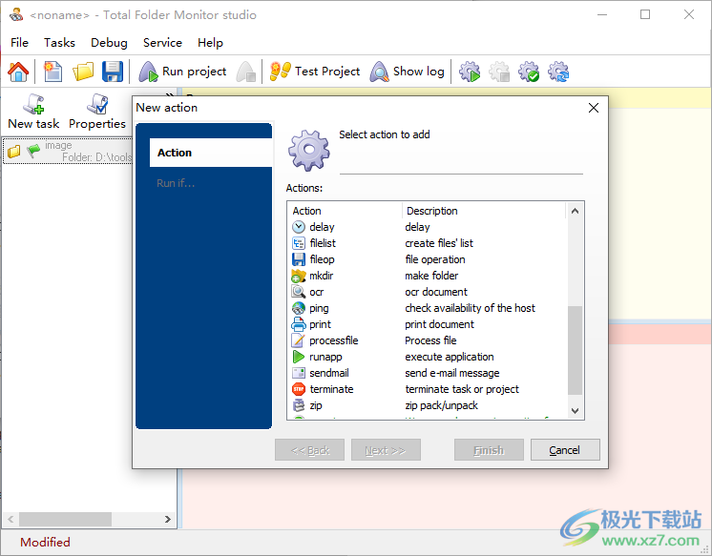Click the Home toolbar icon
The image size is (712, 556).
coord(18,72)
